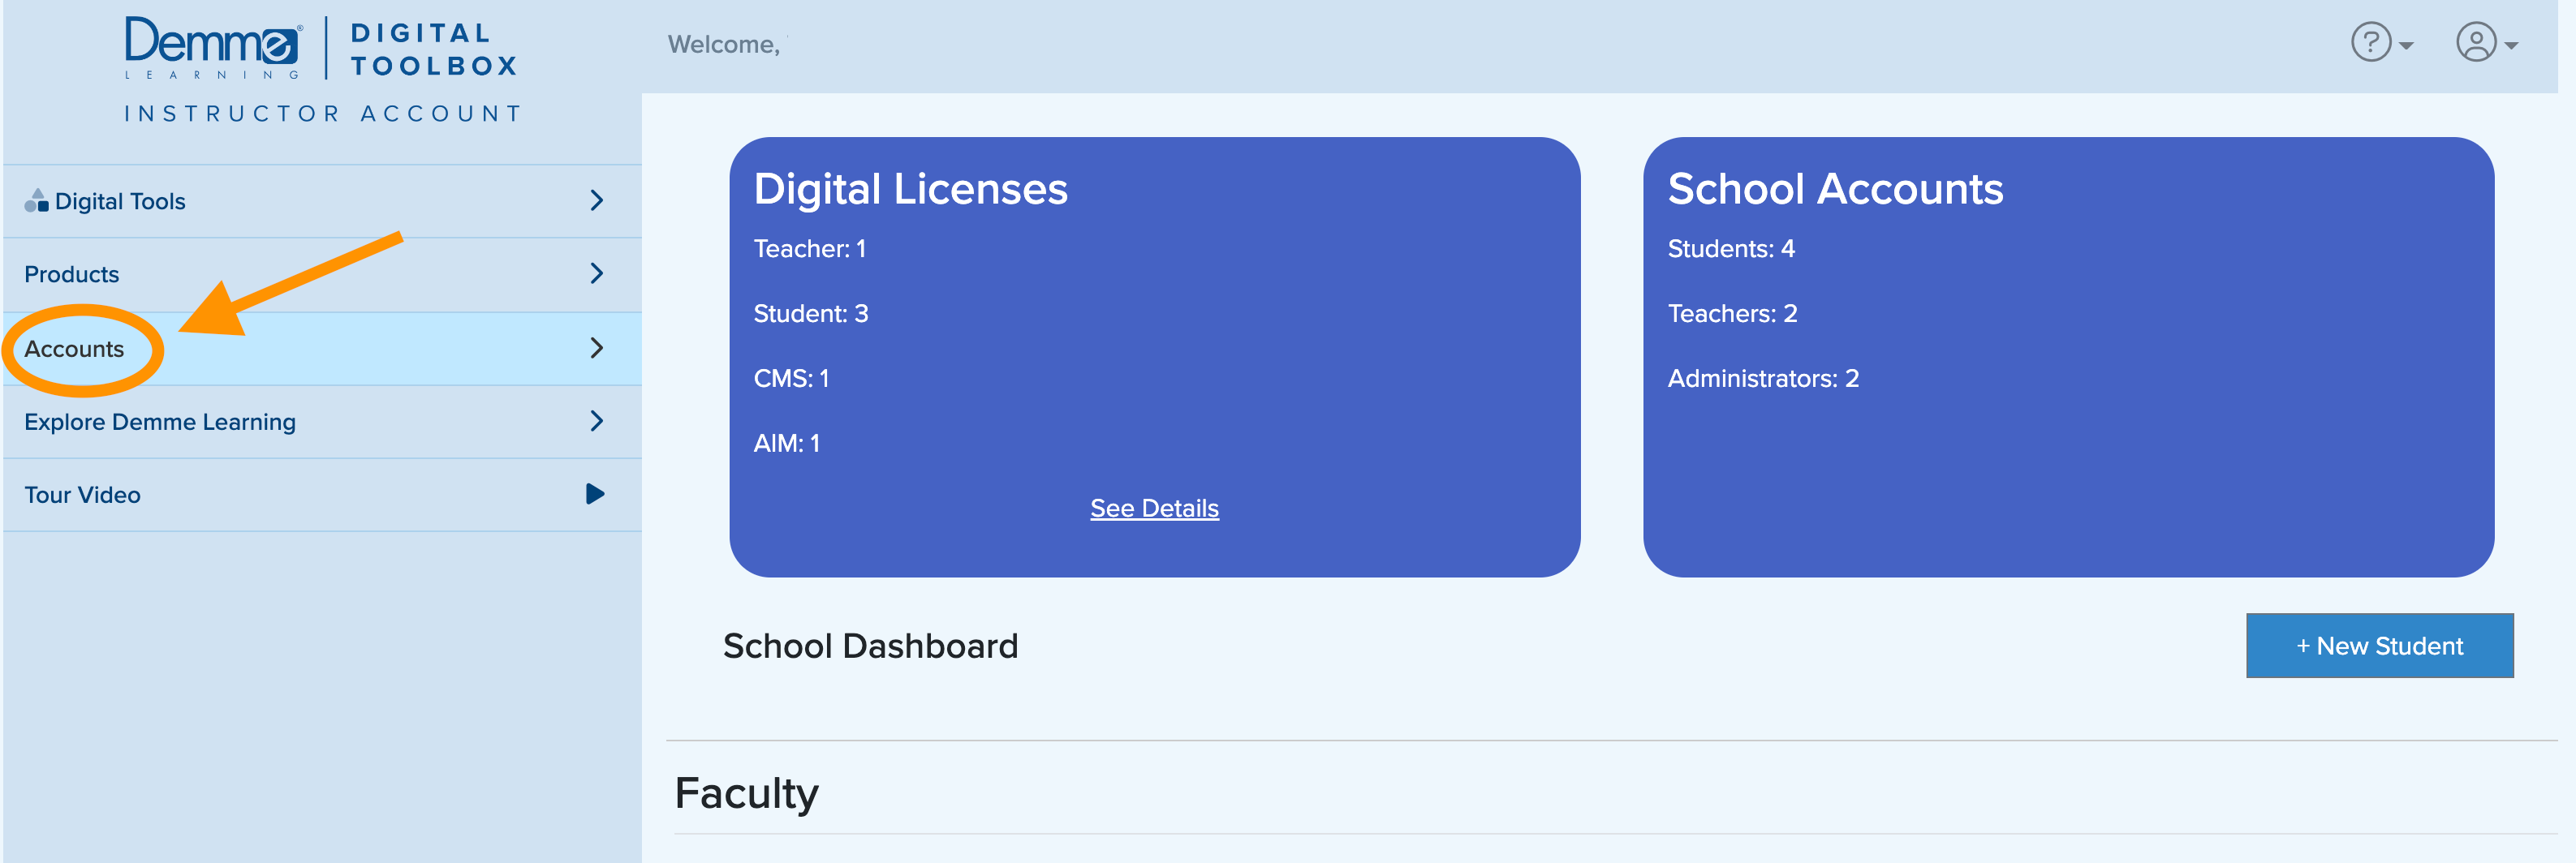
Task: Expand the Explore Demme Learning chevron
Action: tap(597, 420)
